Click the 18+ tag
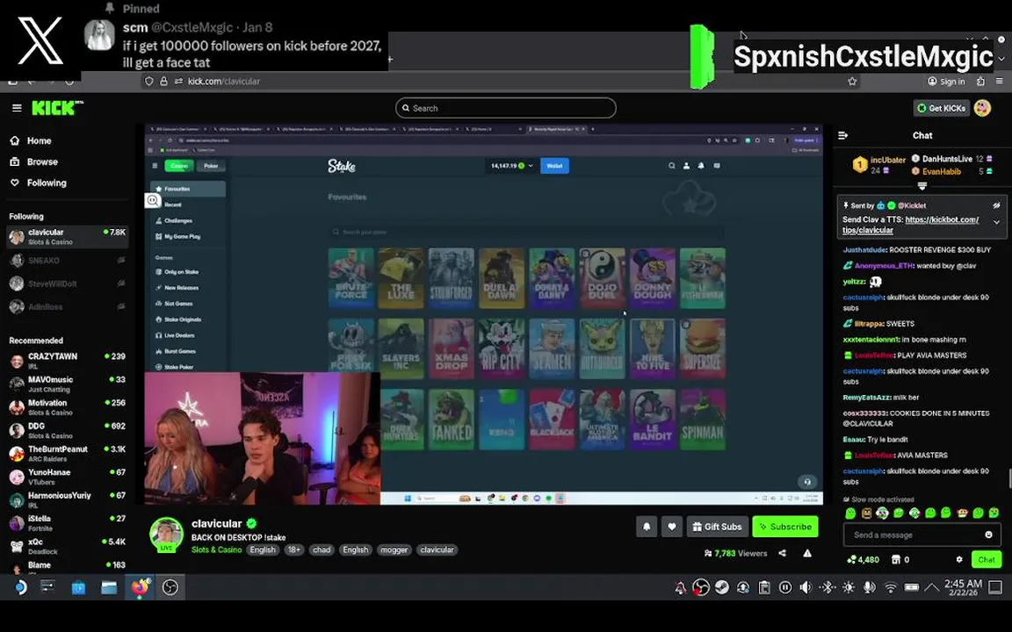Viewport: 1012px width, 632px height. tap(293, 550)
